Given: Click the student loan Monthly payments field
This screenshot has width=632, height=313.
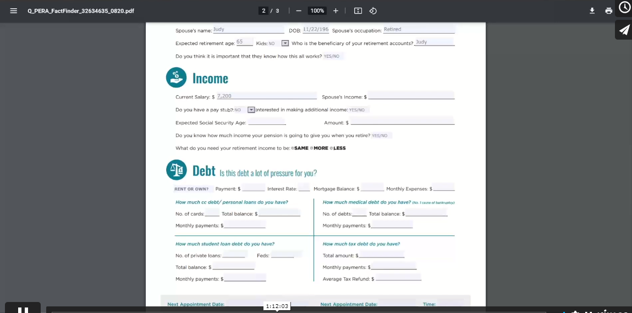Looking at the screenshot, I should (245, 278).
